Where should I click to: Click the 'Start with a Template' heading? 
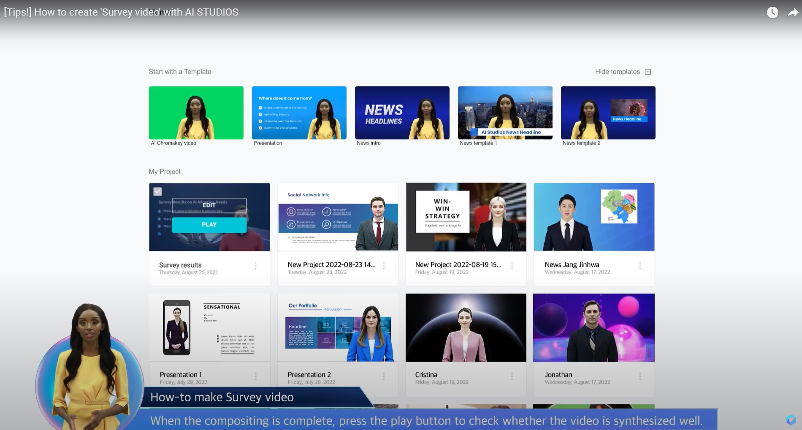point(180,72)
